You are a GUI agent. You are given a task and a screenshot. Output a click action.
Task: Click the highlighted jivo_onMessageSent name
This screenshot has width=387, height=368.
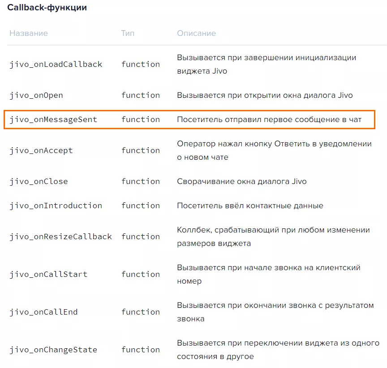53,120
